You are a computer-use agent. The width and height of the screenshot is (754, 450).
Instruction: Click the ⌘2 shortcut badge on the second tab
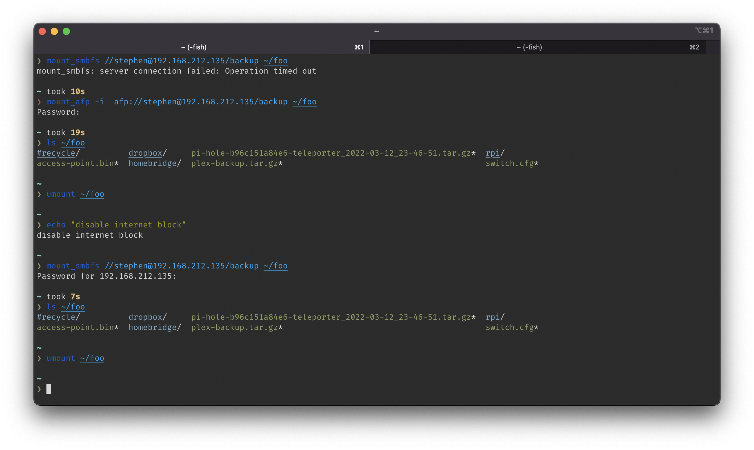click(x=694, y=47)
